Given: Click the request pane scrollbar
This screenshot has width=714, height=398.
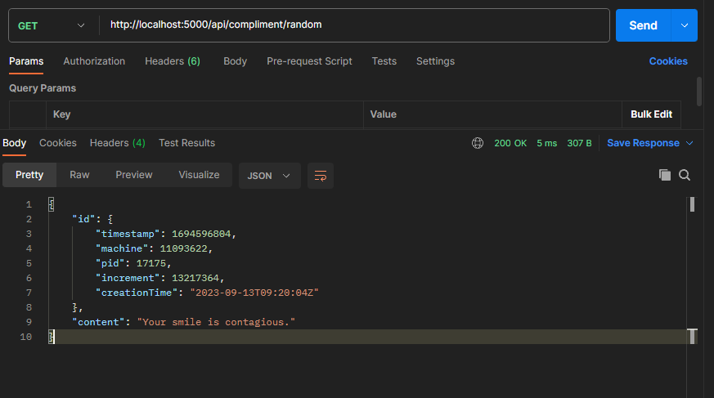Looking at the screenshot, I should pyautogui.click(x=699, y=92).
